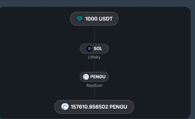Click the Tether USDT diamond icon
195x119 pixels.
[80, 19]
